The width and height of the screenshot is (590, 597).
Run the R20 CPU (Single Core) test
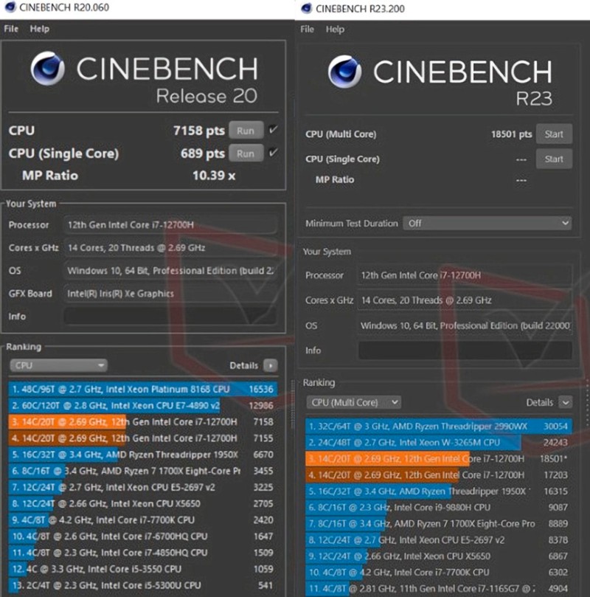coord(246,153)
